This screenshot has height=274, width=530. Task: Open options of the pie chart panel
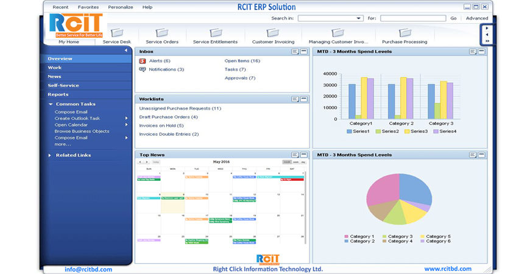pos(473,155)
